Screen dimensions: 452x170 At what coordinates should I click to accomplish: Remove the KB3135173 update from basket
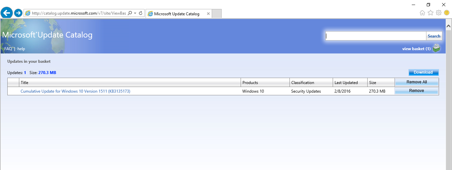pos(416,91)
